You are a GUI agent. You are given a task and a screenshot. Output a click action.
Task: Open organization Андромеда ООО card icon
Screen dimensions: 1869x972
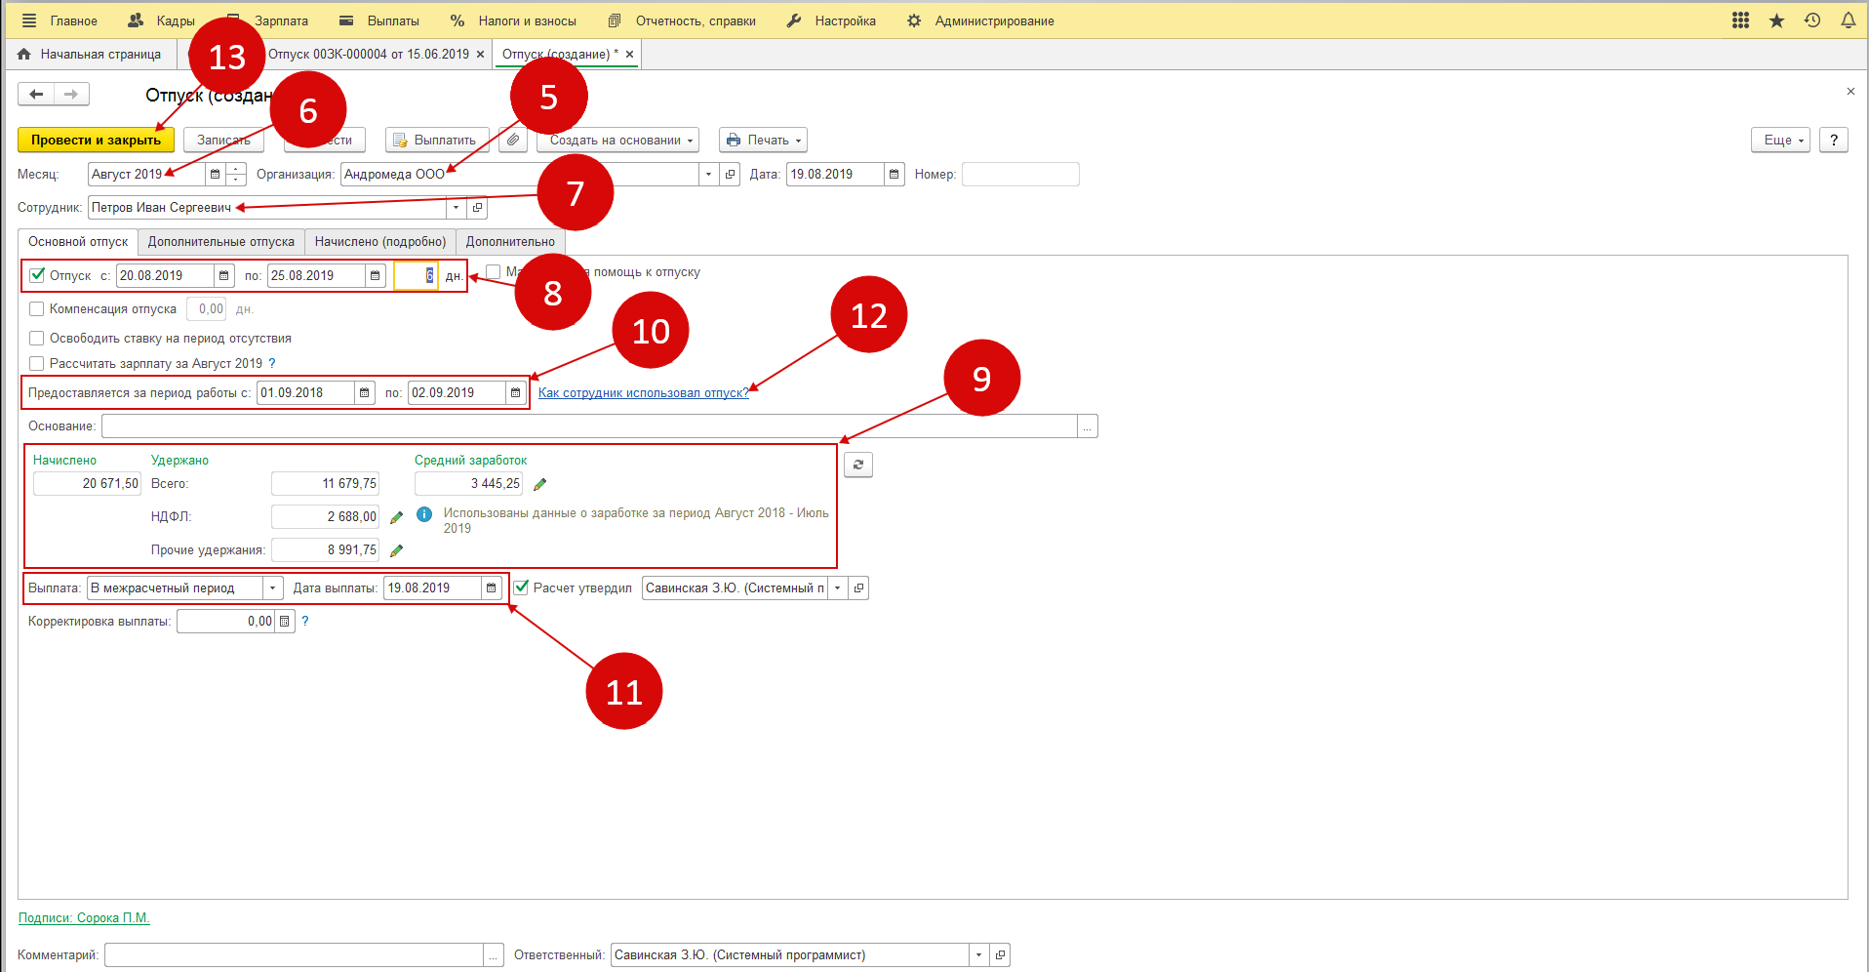tap(731, 175)
